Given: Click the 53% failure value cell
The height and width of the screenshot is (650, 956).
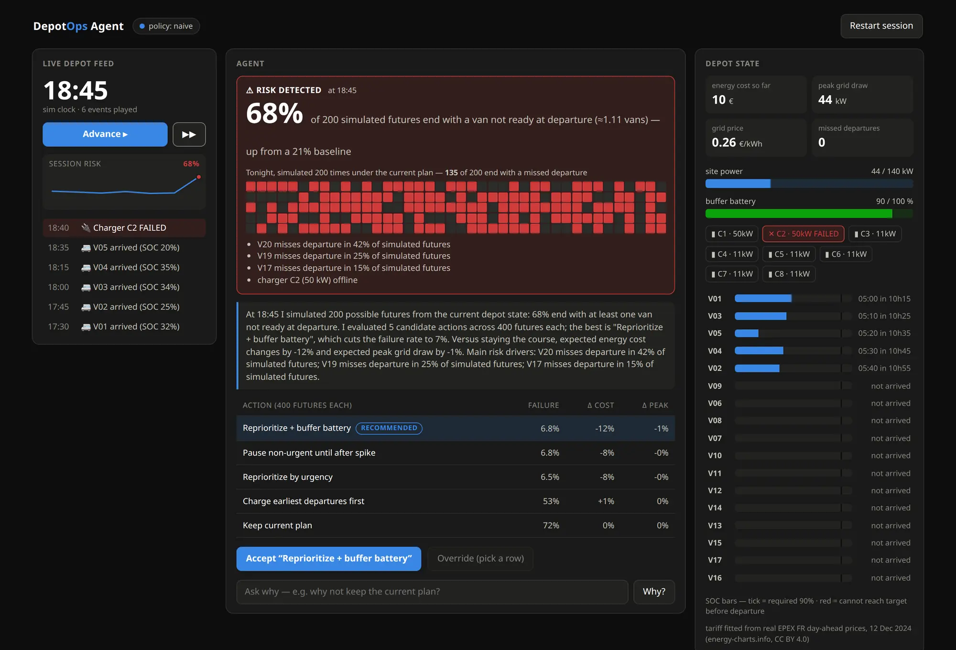Looking at the screenshot, I should pyautogui.click(x=551, y=501).
